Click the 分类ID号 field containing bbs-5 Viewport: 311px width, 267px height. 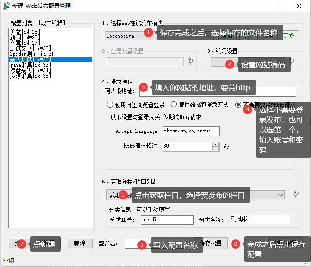167,220
